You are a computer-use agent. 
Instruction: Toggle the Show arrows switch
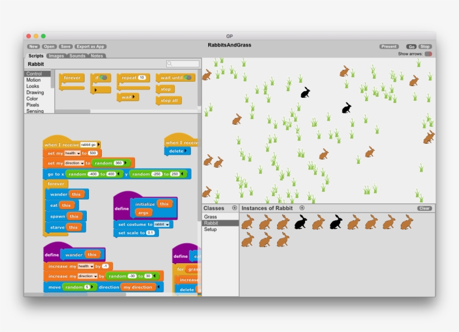point(428,54)
